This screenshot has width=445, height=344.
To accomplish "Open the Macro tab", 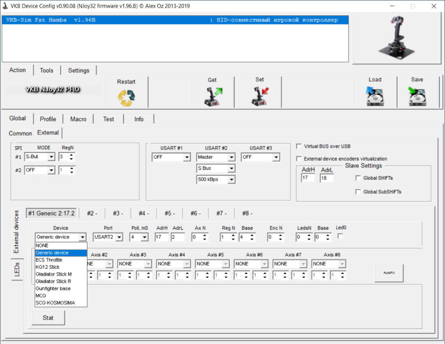I will 78,119.
